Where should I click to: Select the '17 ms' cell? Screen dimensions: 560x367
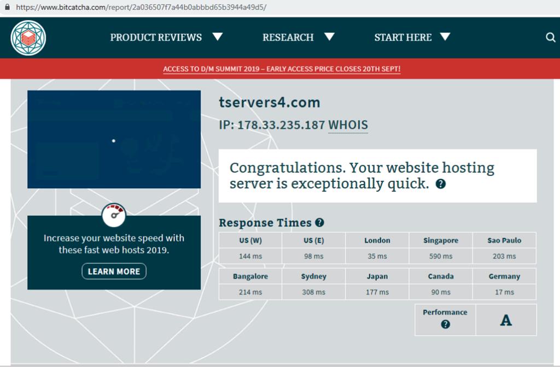[504, 292]
